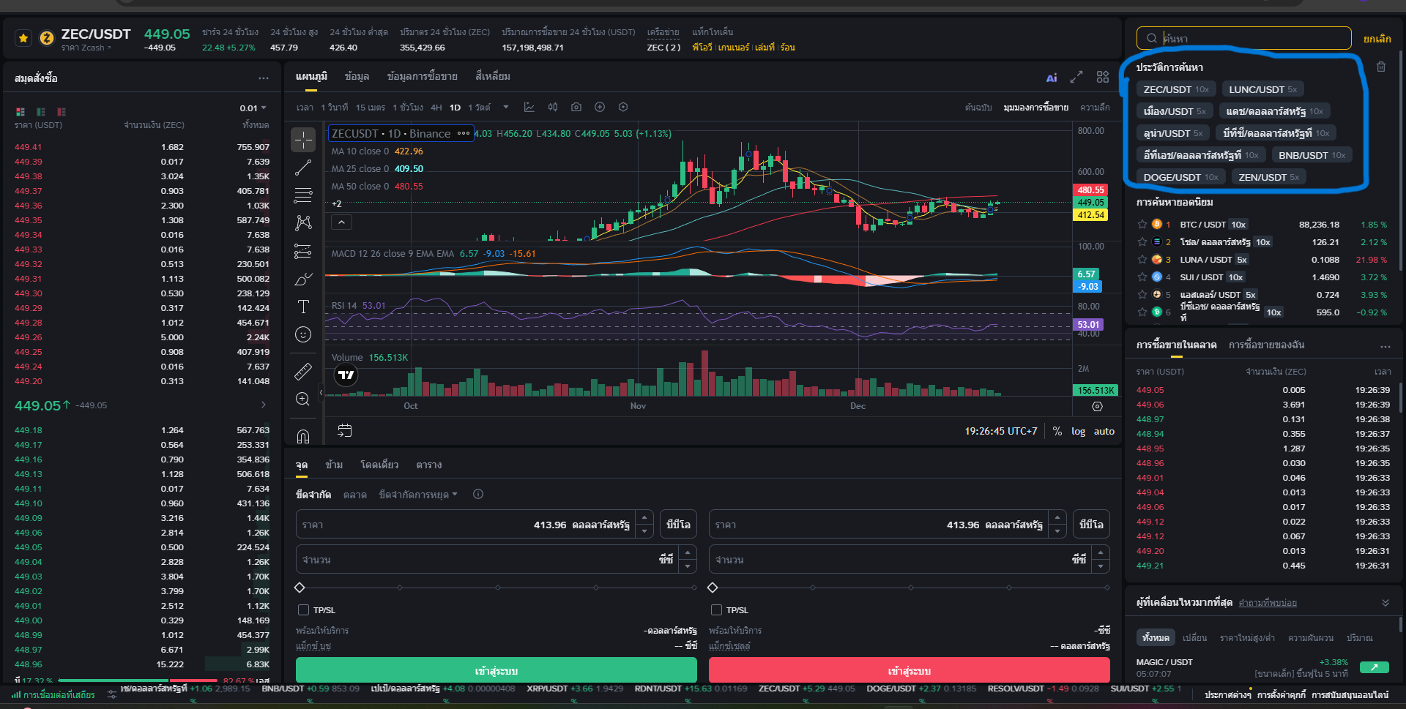This screenshot has height=709, width=1406.
Task: Open the chart indicators menu
Action: [x=529, y=108]
